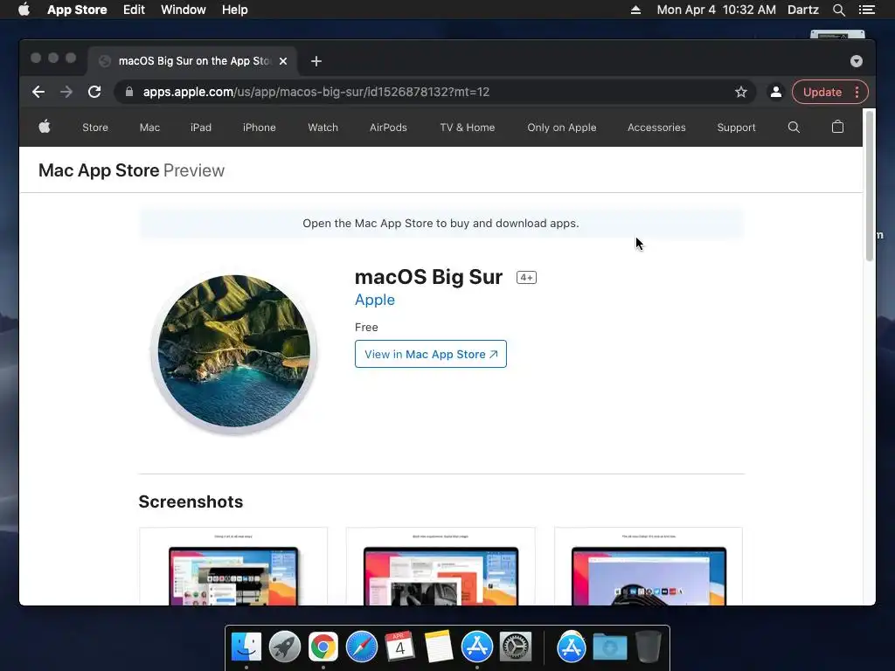Screen dimensions: 895x671
Task: Click the apple.com search magnifier icon
Action: [x=794, y=128]
